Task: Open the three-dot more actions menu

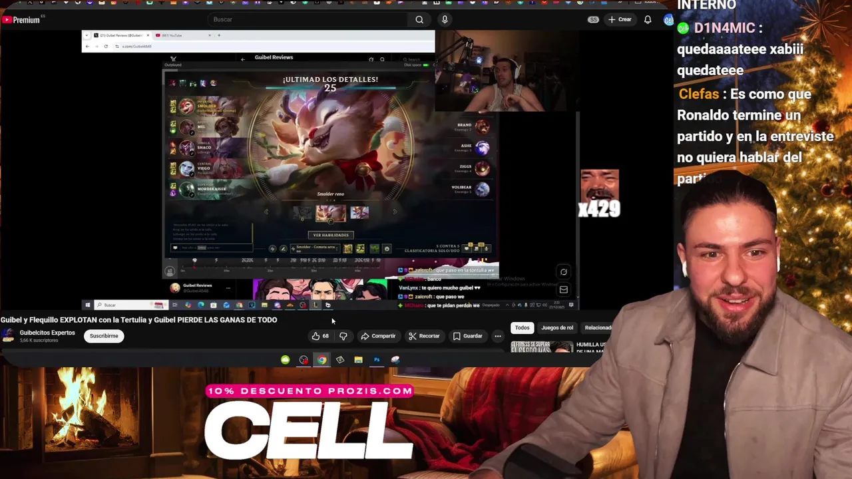Action: pyautogui.click(x=497, y=336)
